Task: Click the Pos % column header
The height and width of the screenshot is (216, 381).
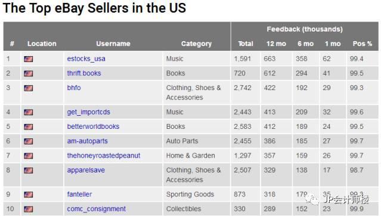Action: click(x=363, y=44)
